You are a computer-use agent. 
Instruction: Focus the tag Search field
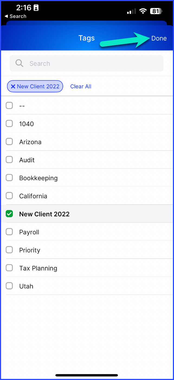87,63
